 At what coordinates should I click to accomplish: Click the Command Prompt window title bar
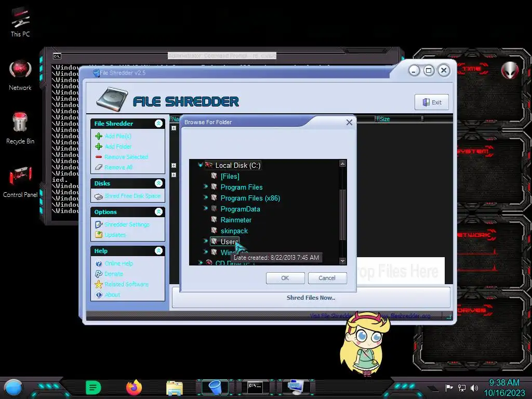pos(222,55)
